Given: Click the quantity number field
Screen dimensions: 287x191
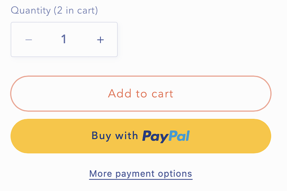Looking at the screenshot, I should pos(64,39).
